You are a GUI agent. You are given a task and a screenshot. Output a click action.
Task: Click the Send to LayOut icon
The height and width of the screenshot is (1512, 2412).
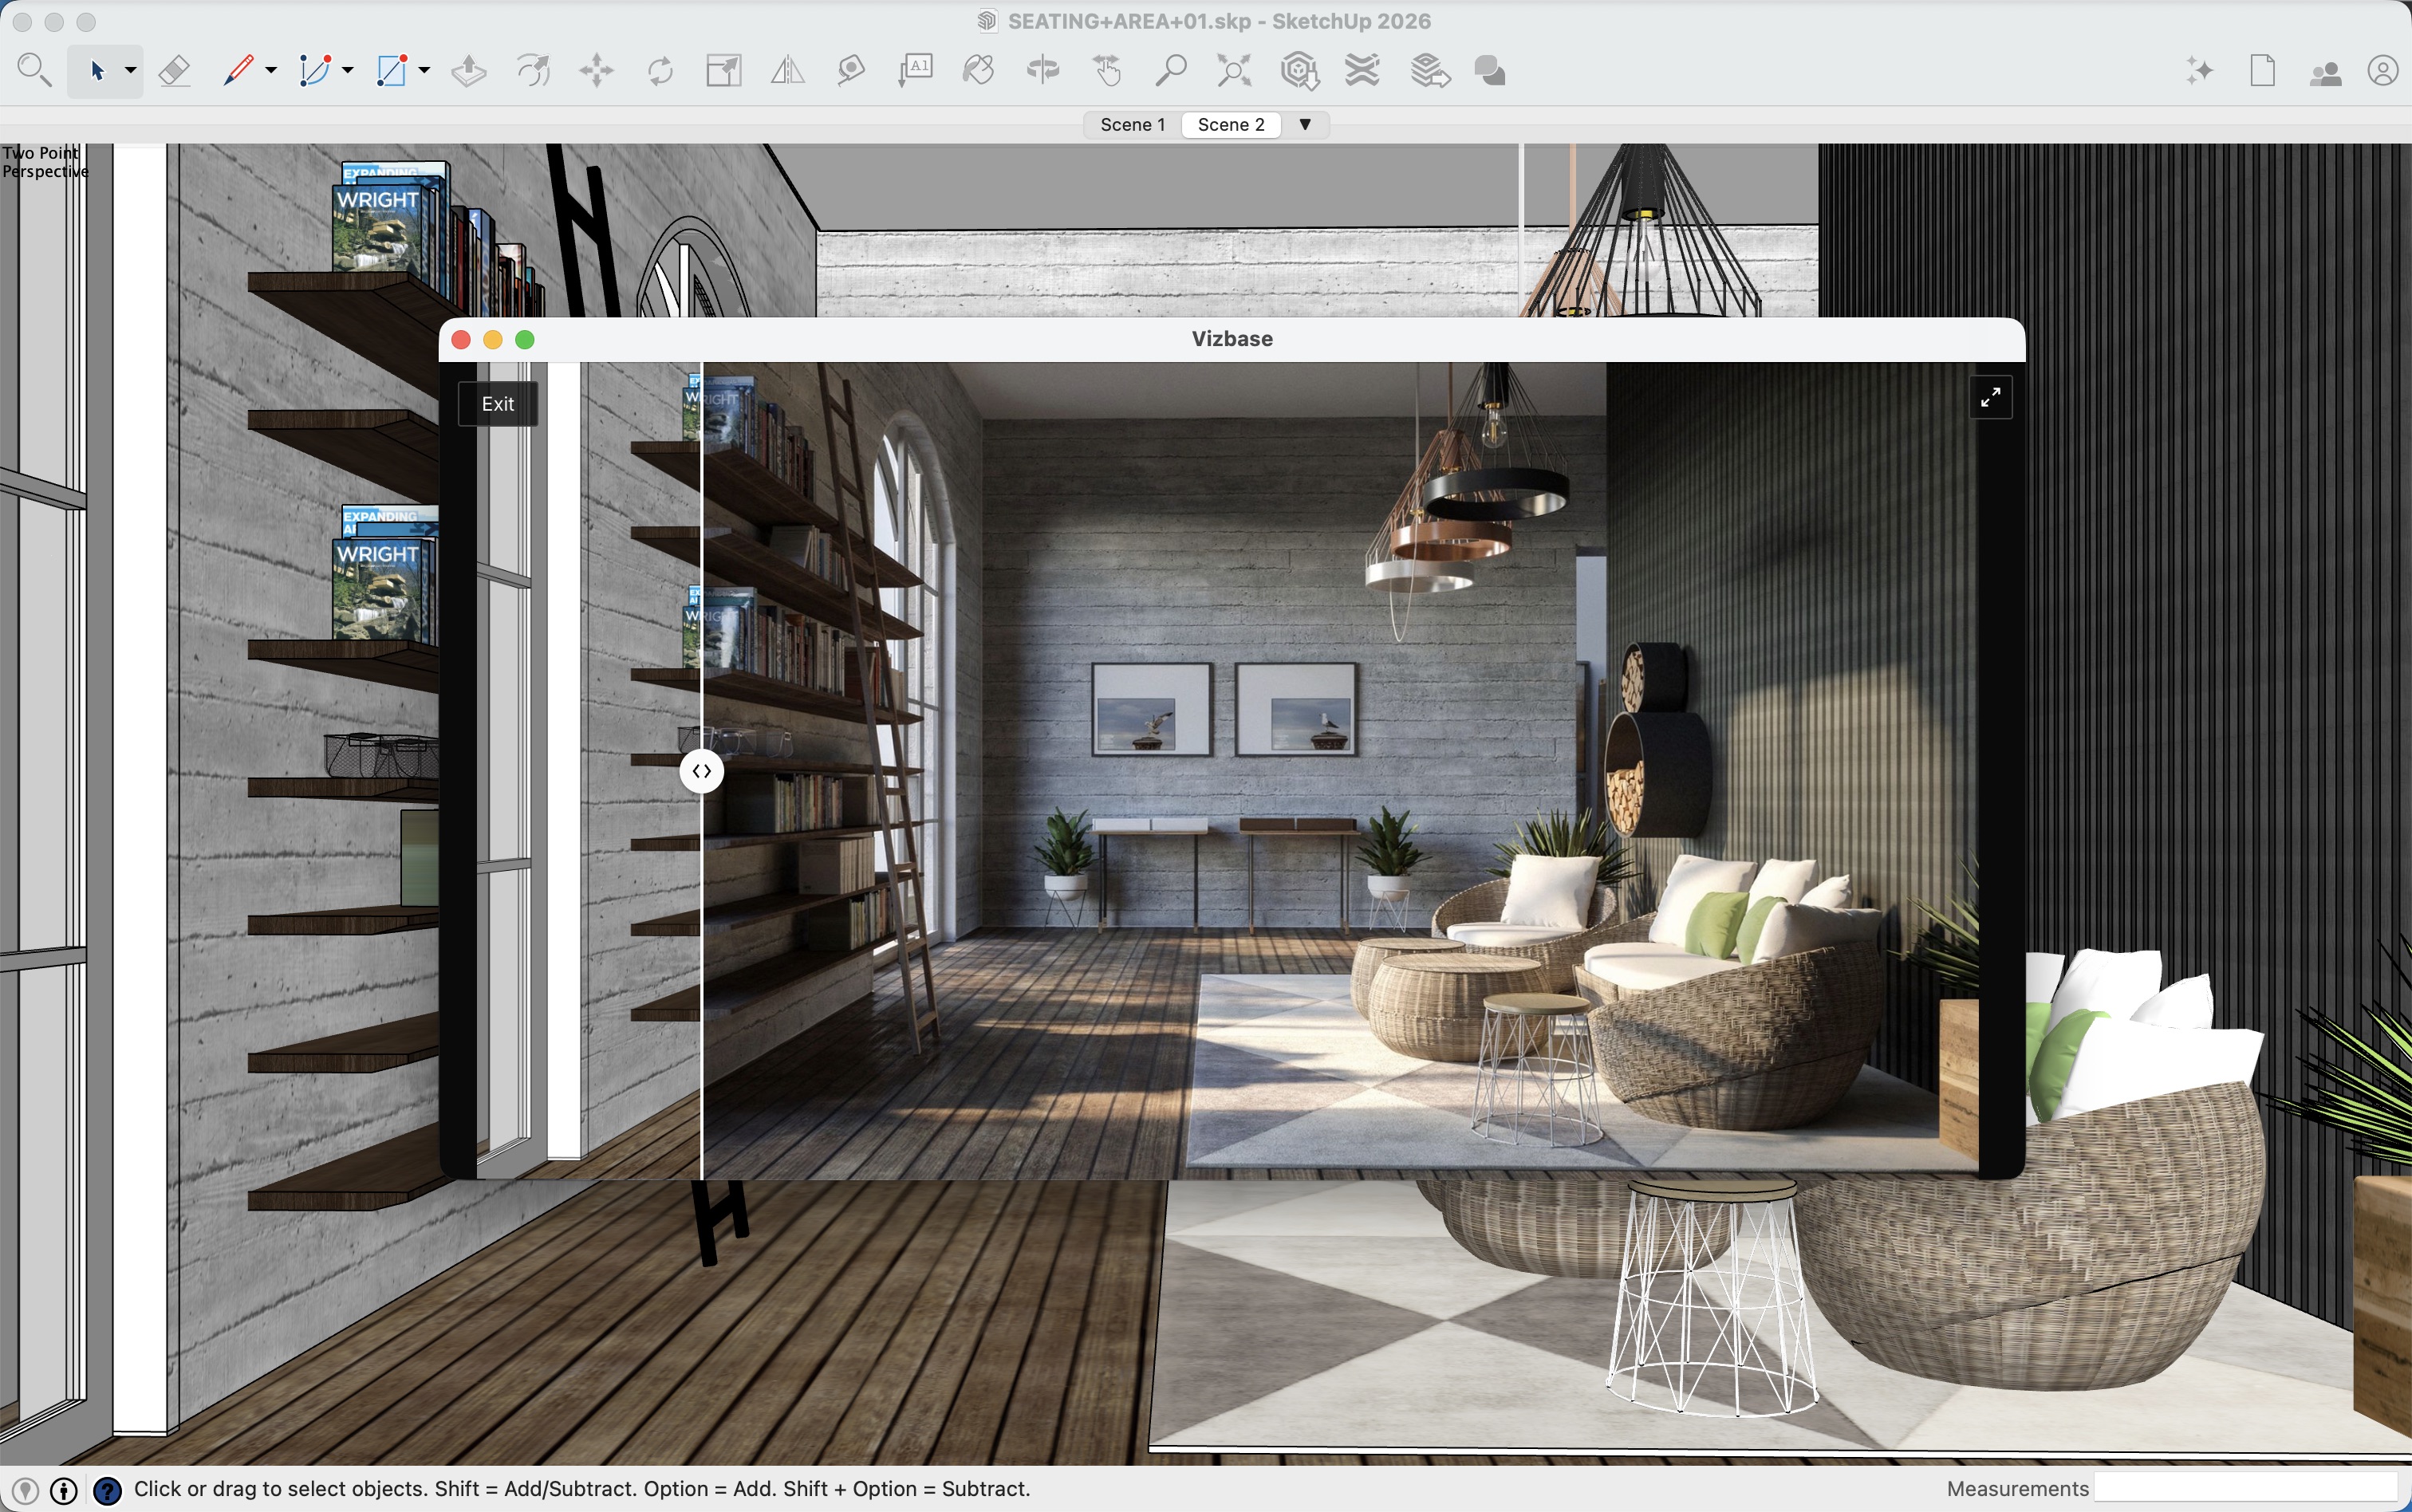point(1430,71)
